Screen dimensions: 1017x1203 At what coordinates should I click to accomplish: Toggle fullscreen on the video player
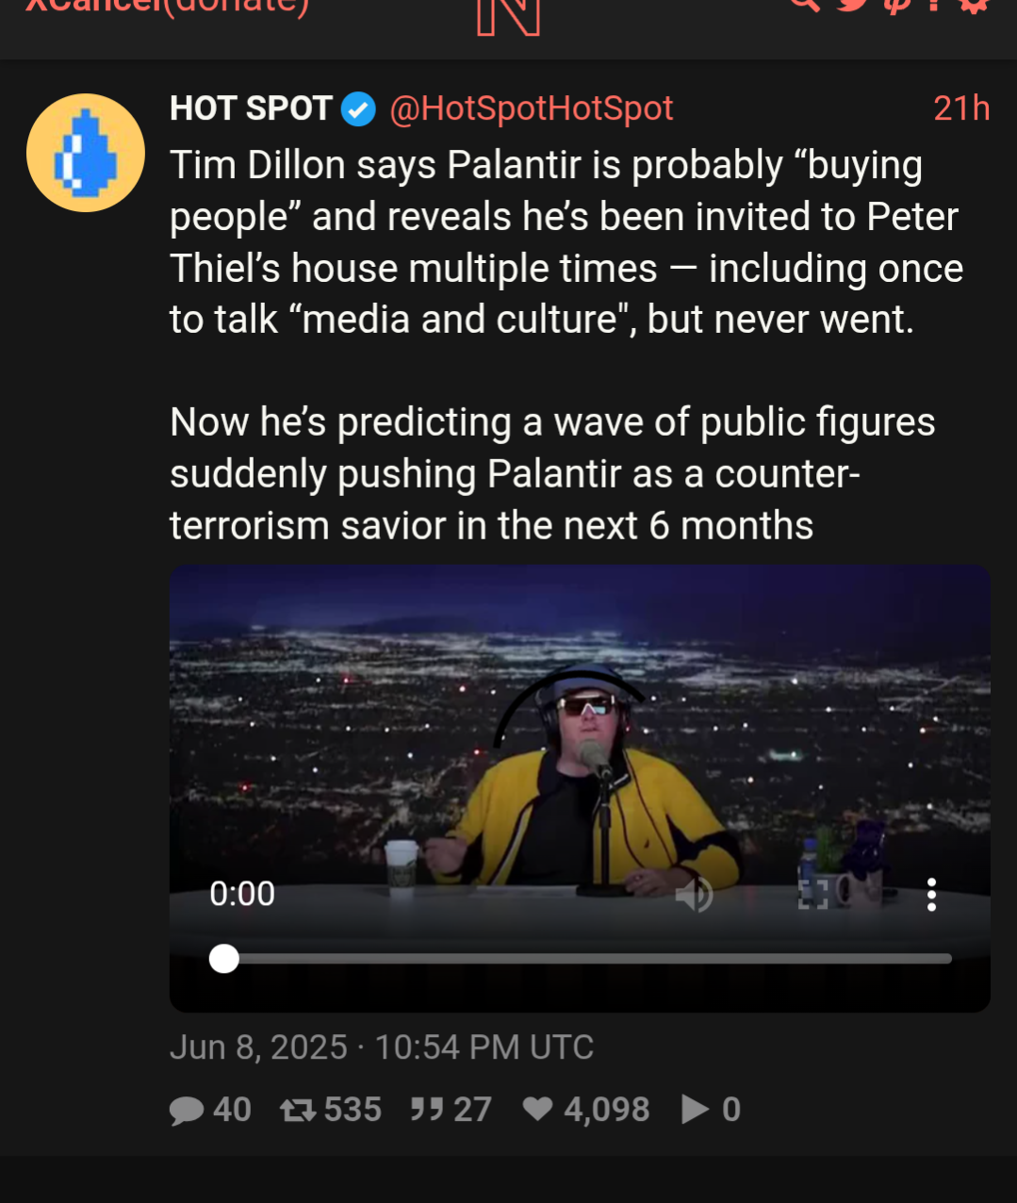click(x=812, y=895)
